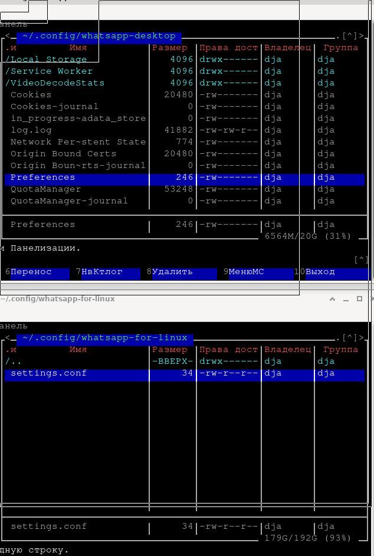Open the Панель menu in the whatsapp-desktop window

click(14, 24)
